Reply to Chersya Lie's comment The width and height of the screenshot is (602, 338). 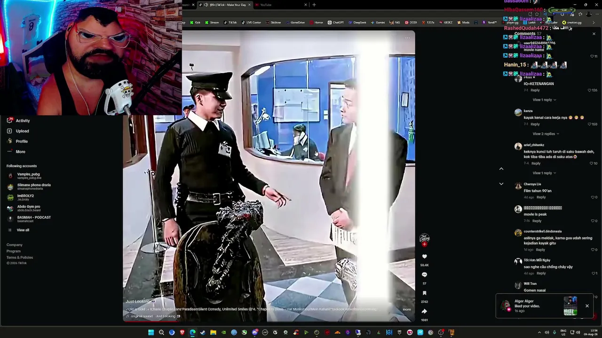(x=541, y=197)
